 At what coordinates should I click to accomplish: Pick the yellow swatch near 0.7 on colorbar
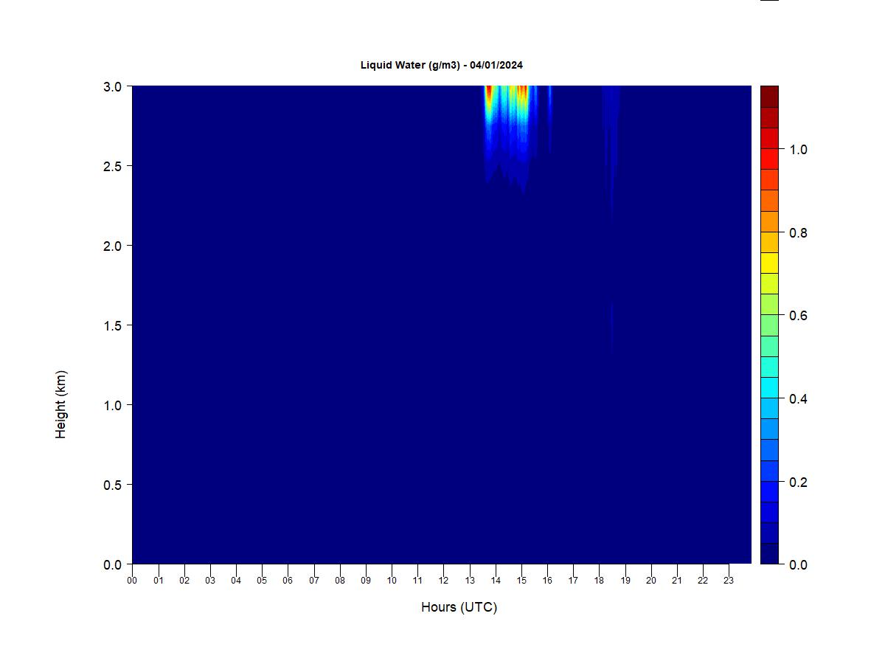[769, 263]
